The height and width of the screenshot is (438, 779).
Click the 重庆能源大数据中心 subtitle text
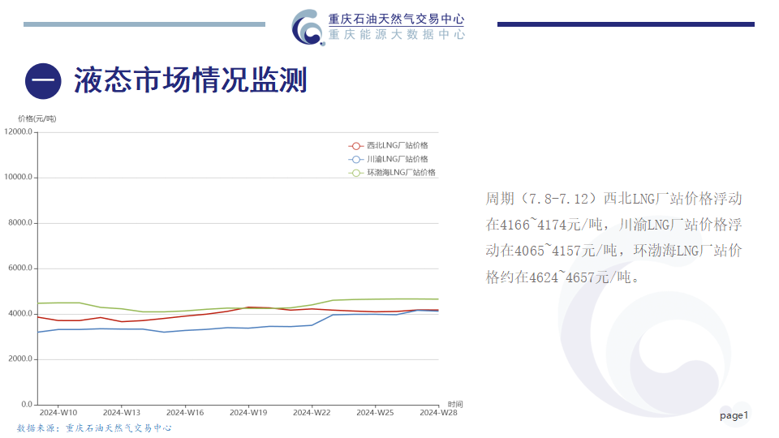[396, 34]
